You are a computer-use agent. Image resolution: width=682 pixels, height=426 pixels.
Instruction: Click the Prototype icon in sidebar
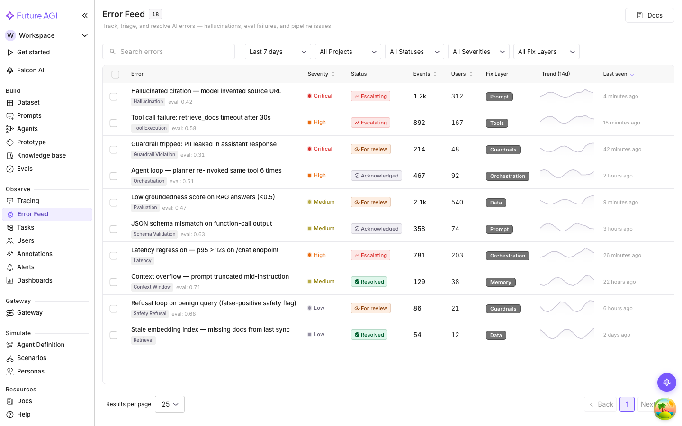tap(10, 142)
